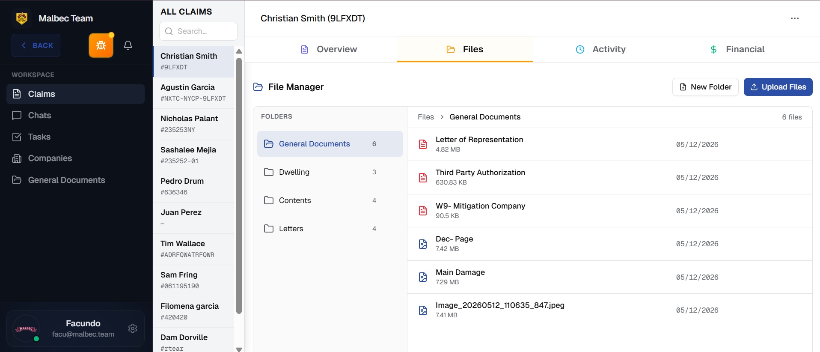
Task: Switch to the Overview tab
Action: click(329, 49)
